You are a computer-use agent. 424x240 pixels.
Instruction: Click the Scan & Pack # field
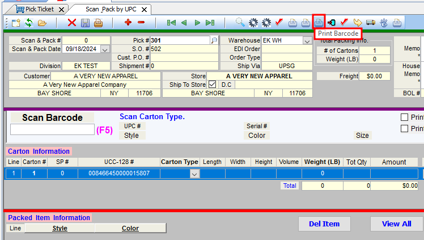point(86,40)
